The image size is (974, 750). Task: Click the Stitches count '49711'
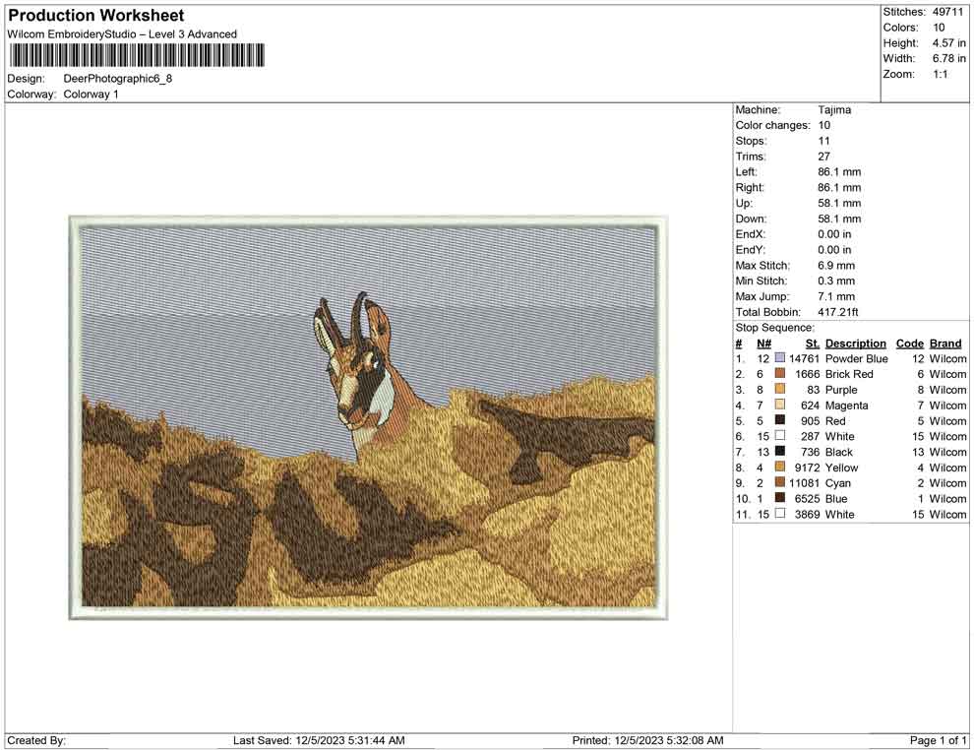coord(947,12)
